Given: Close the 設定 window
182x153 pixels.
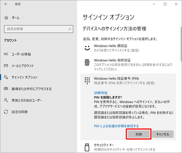Looking at the screenshot, I should pos(176,4).
